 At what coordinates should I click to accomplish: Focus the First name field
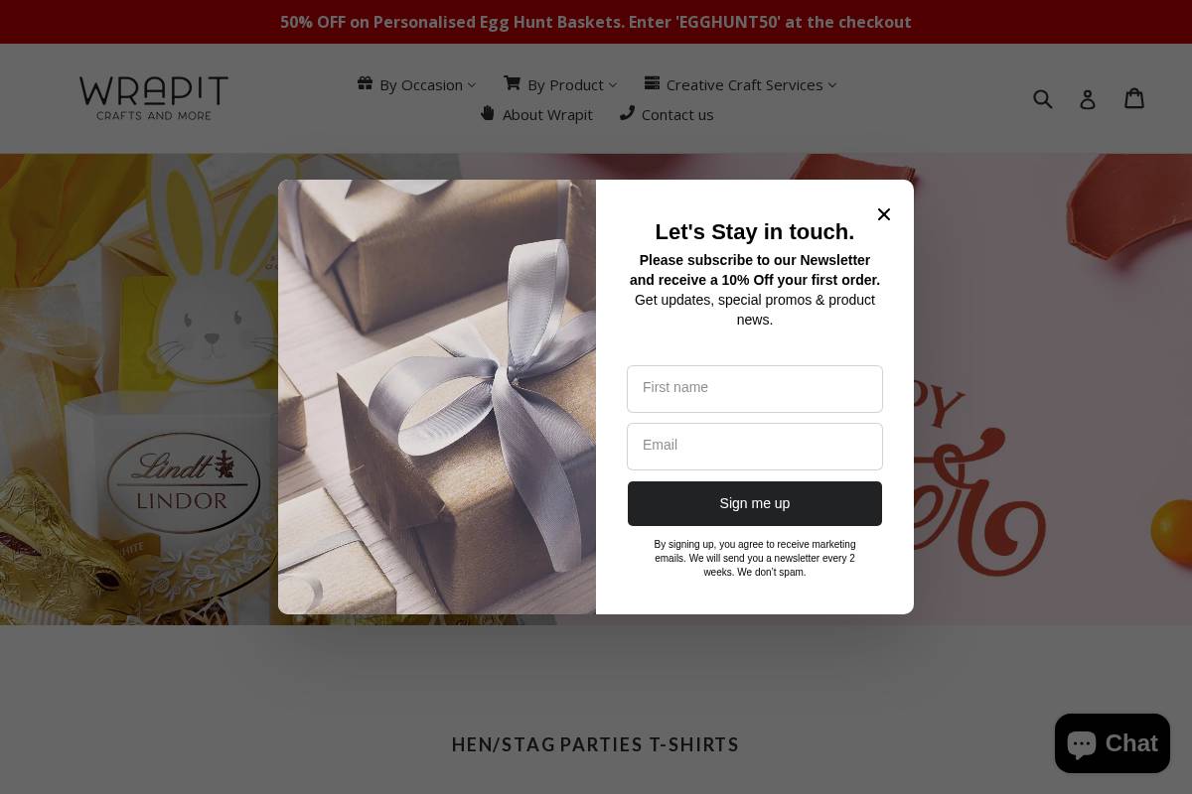click(x=755, y=389)
